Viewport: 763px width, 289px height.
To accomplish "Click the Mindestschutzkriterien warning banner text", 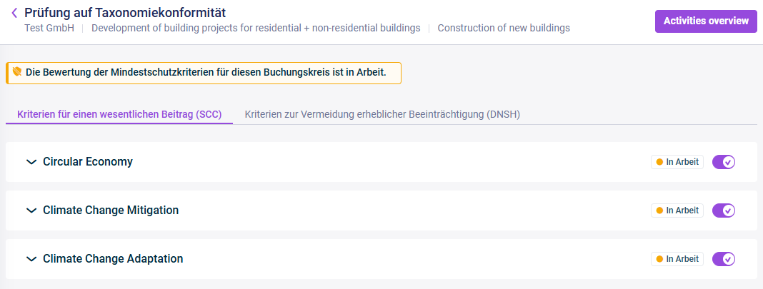I will [x=206, y=72].
